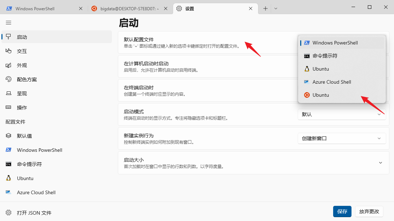394x221 pixels.
Task: Open the 交互 settings page in sidebar
Action: [x=22, y=51]
